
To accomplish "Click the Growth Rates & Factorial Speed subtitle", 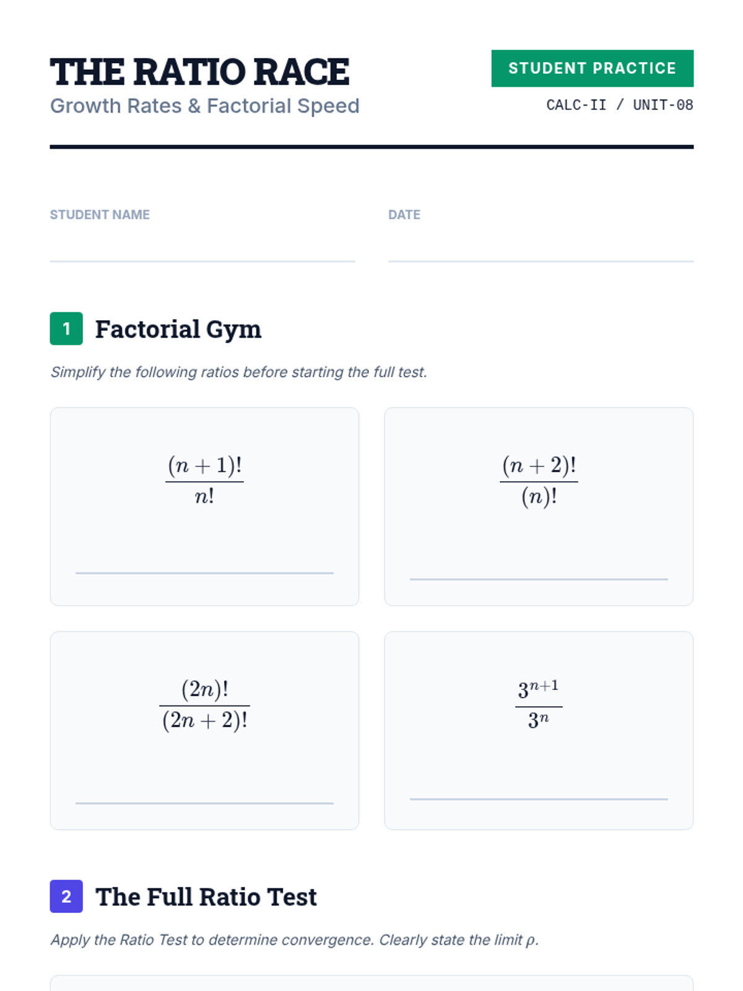I will (x=204, y=106).
